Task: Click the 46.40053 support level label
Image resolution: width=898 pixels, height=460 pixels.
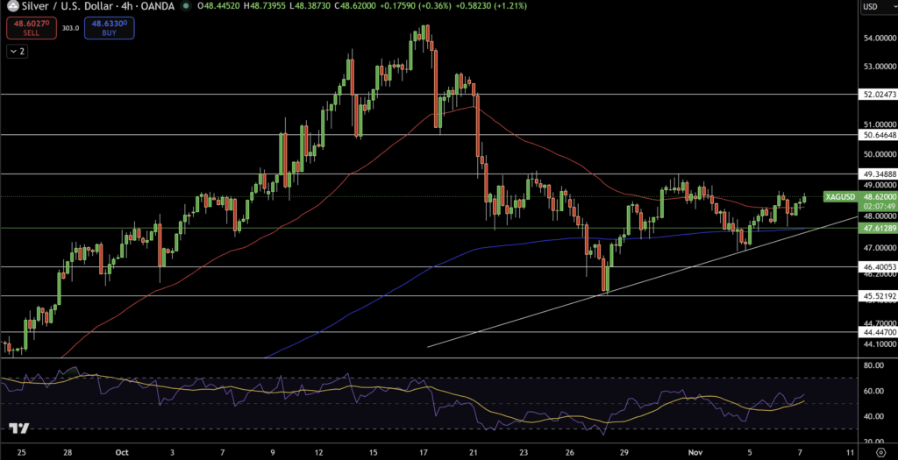Action: point(877,266)
